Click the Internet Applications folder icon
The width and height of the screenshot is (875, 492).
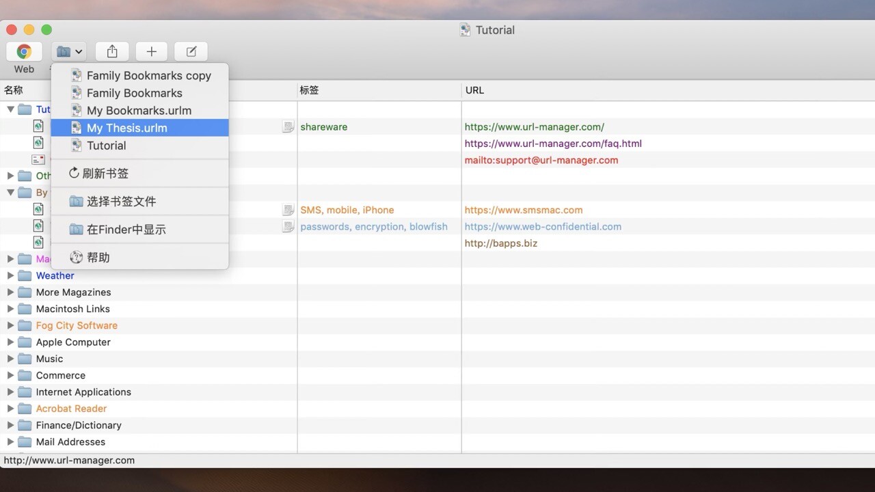click(x=25, y=392)
